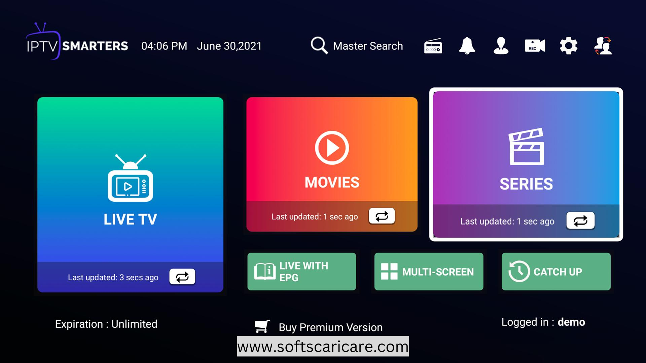This screenshot has height=363, width=646.
Task: Refresh Series content
Action: (x=580, y=221)
